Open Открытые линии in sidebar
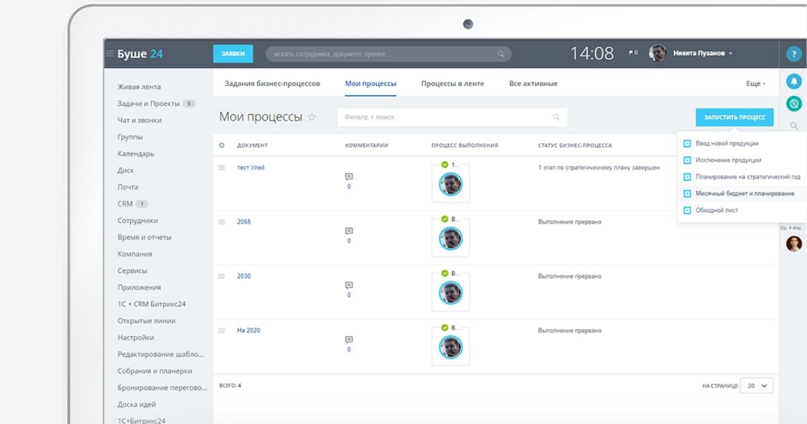The width and height of the screenshot is (807, 424). click(x=147, y=321)
